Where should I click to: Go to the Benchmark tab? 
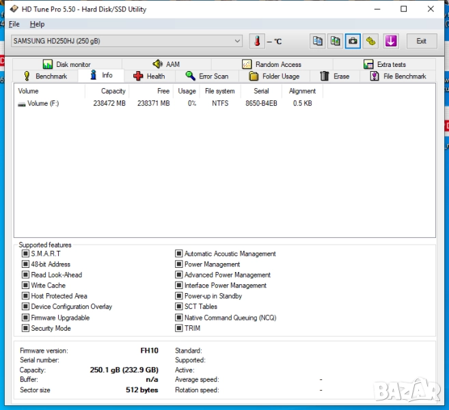(x=44, y=77)
